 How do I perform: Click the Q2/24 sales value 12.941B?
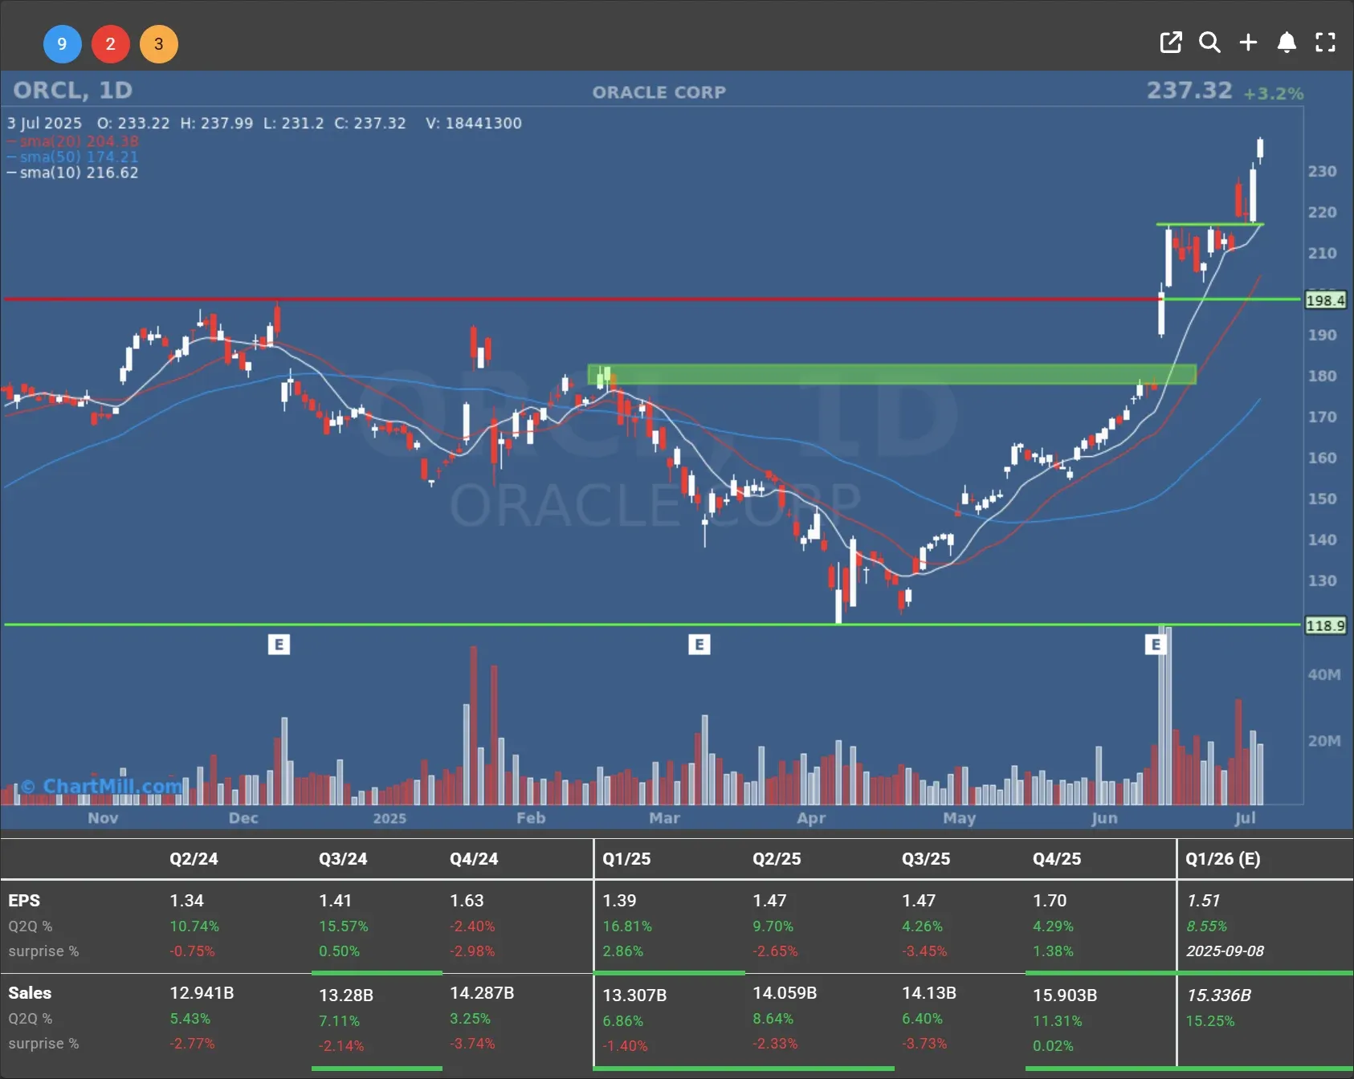click(x=202, y=993)
